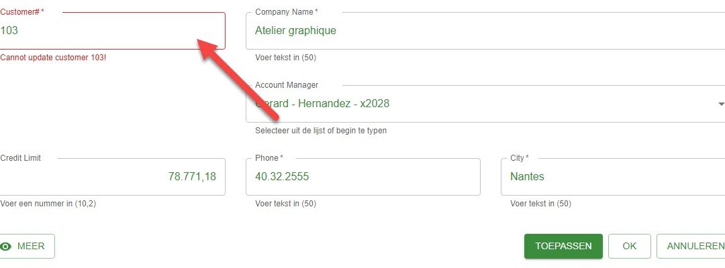Click the City label text
The height and width of the screenshot is (268, 725).
(x=518, y=157)
